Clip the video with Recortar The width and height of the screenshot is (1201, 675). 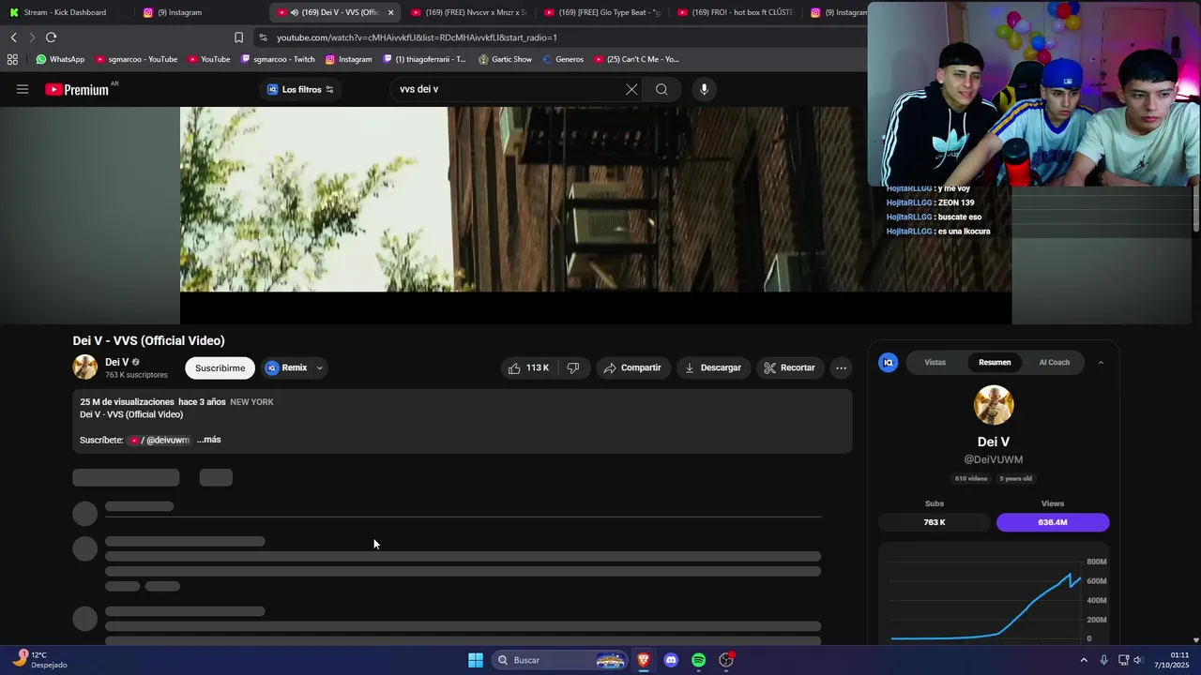[790, 367]
